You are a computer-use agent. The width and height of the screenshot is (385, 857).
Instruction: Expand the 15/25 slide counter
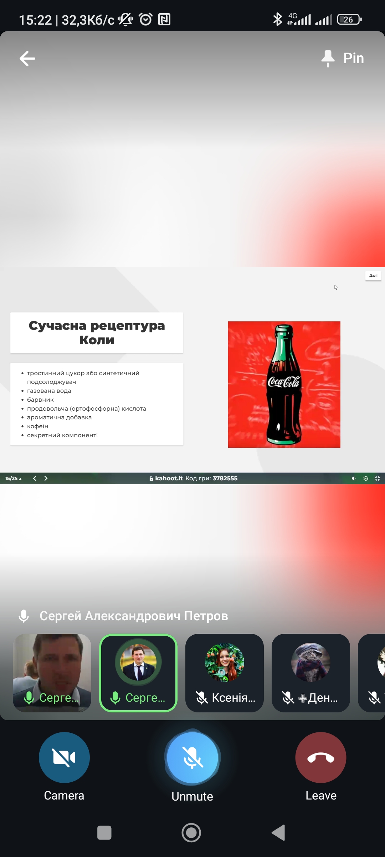point(13,478)
